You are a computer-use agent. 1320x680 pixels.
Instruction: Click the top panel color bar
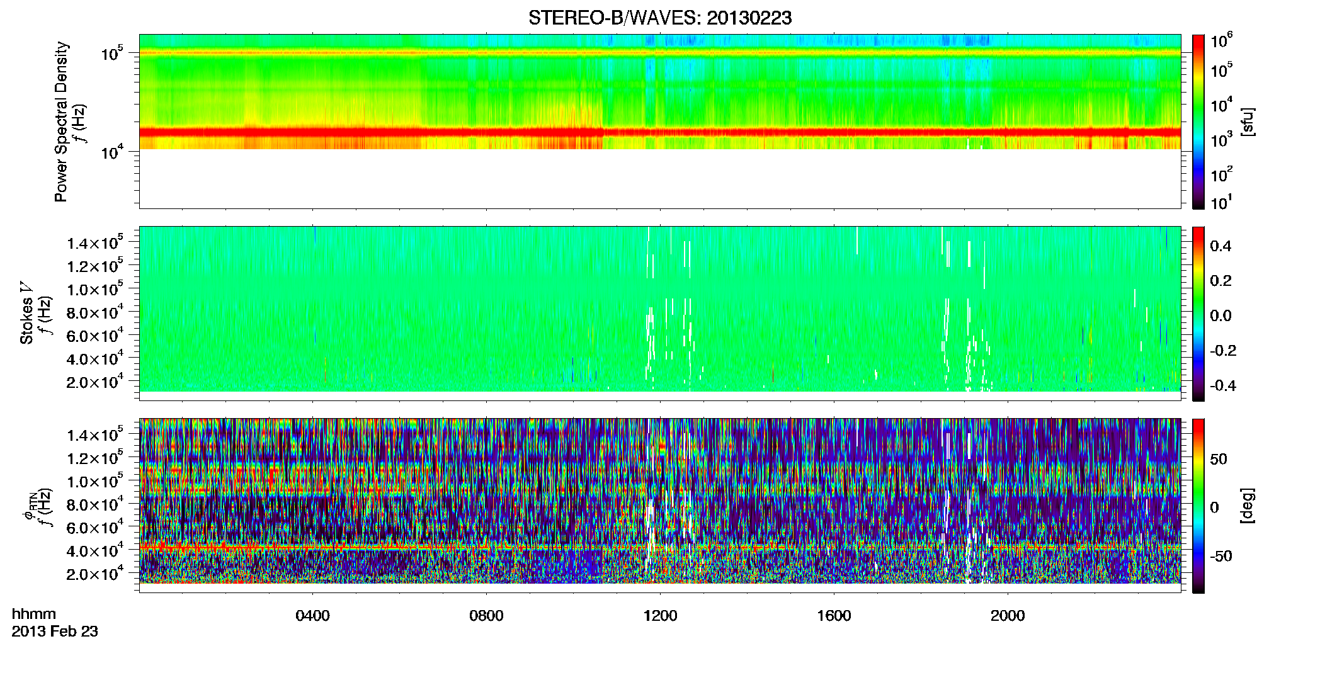click(x=1198, y=122)
